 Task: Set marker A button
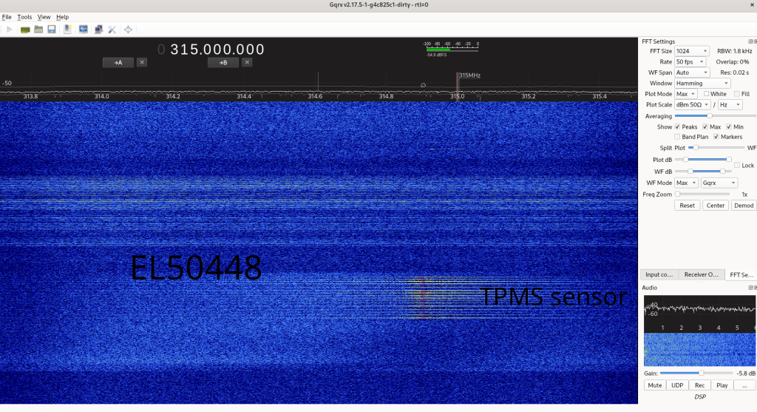pos(118,62)
